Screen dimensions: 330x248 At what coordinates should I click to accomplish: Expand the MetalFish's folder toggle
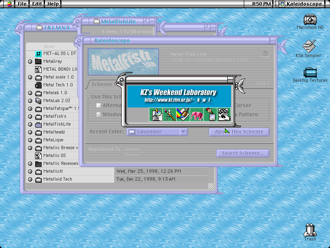(30, 117)
